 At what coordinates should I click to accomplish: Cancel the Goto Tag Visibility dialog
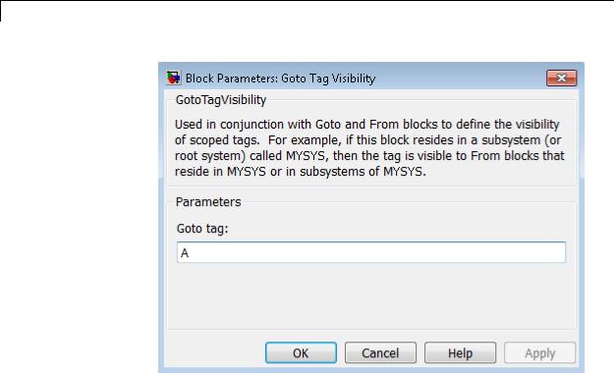point(380,353)
